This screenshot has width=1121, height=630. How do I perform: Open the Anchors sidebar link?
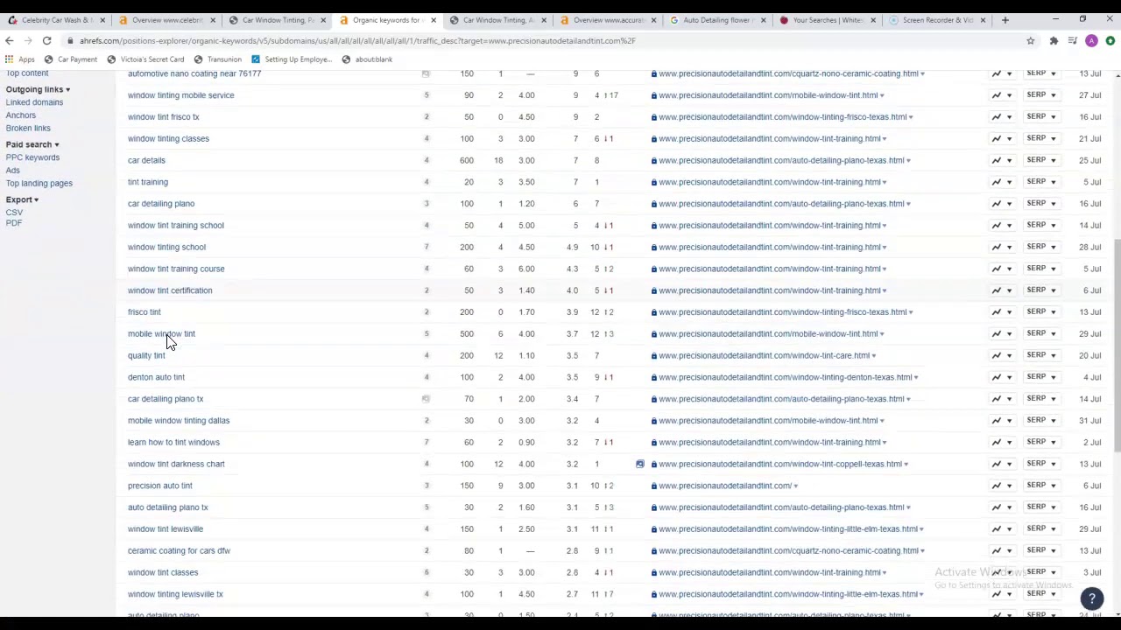point(21,115)
